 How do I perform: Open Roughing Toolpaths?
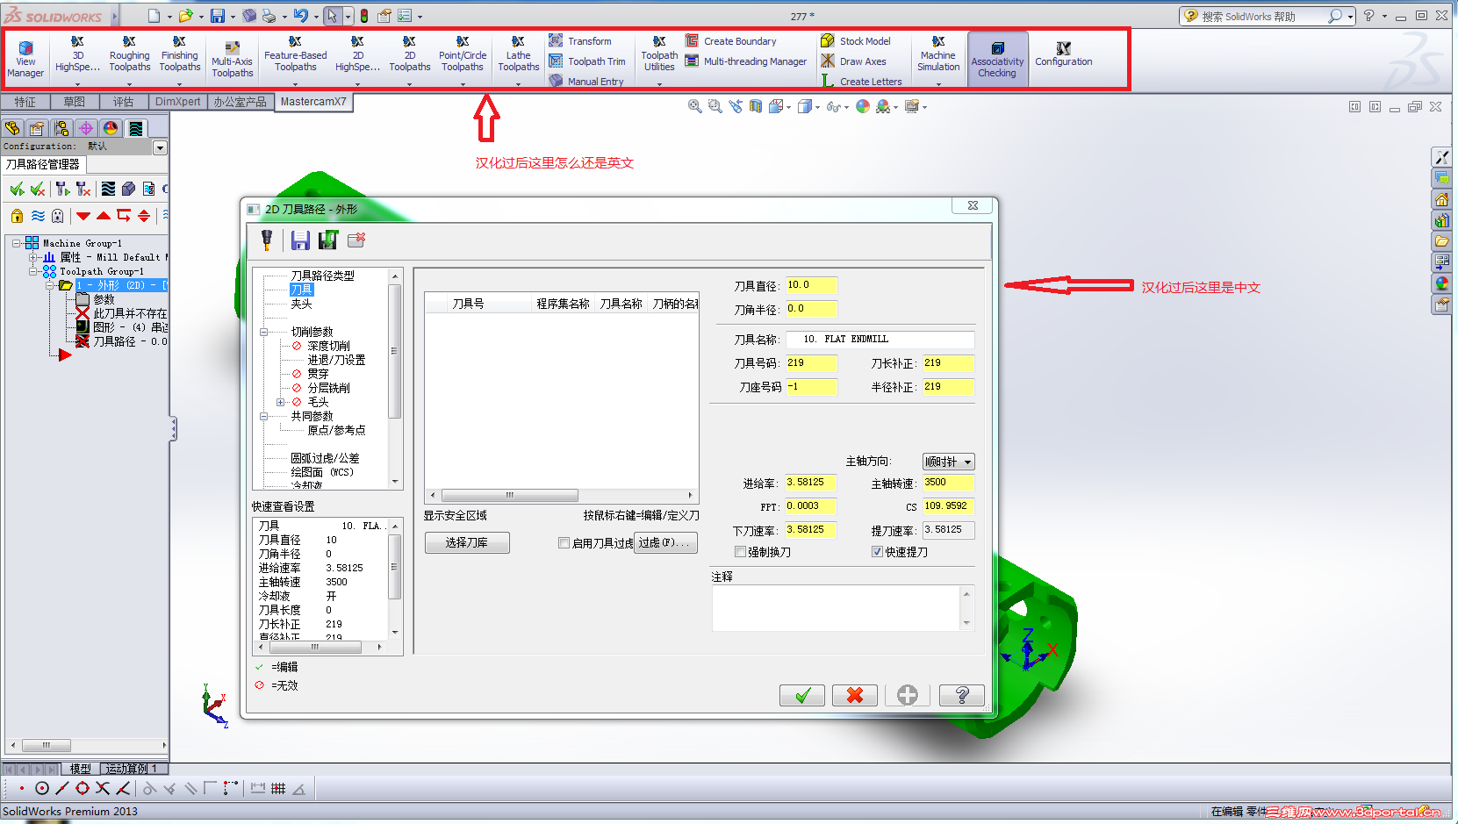pyautogui.click(x=129, y=54)
